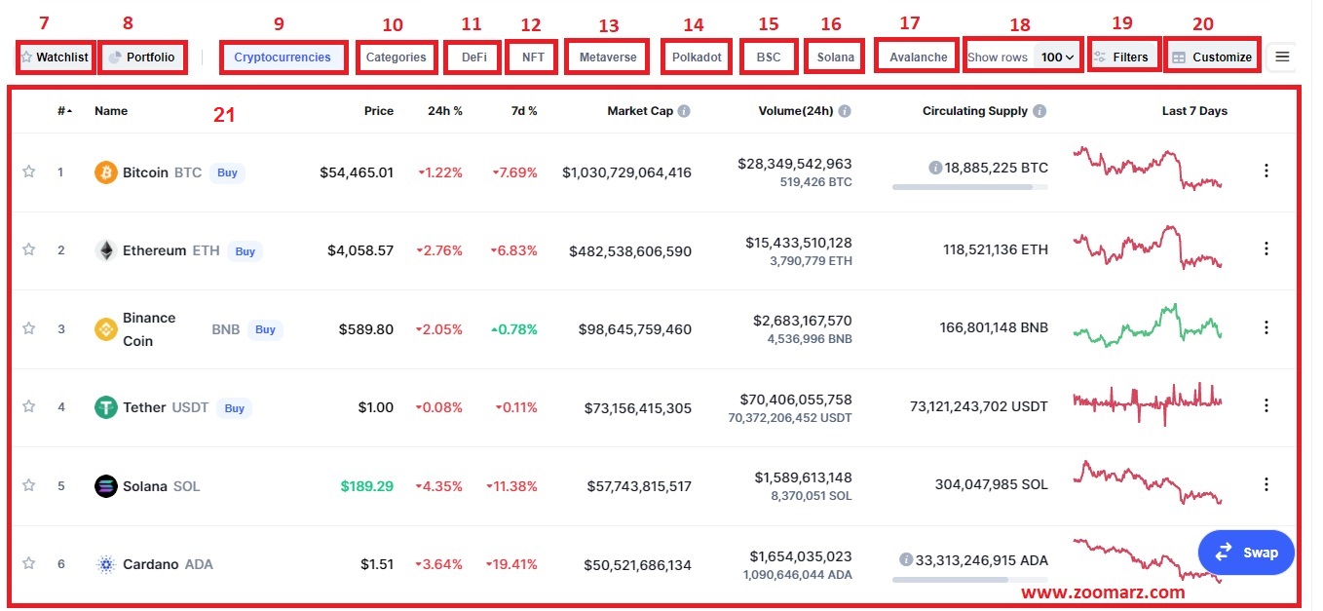This screenshot has height=611, width=1323.
Task: Toggle the Tether watchlist star
Action: (x=28, y=406)
